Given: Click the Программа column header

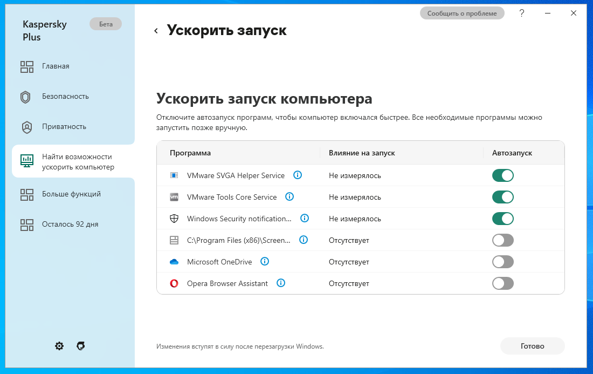Looking at the screenshot, I should click(190, 153).
